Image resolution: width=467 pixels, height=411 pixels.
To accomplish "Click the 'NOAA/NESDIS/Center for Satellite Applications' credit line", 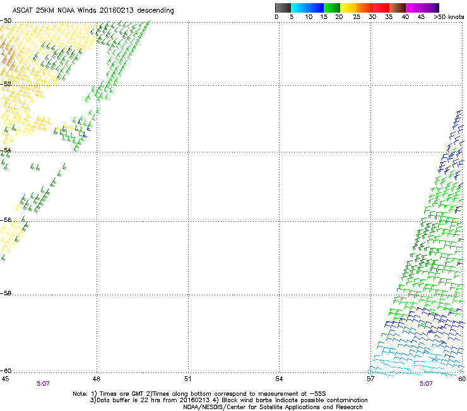I will [x=273, y=407].
